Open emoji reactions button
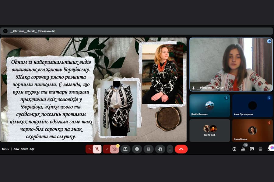274x182 pixels. point(137,149)
